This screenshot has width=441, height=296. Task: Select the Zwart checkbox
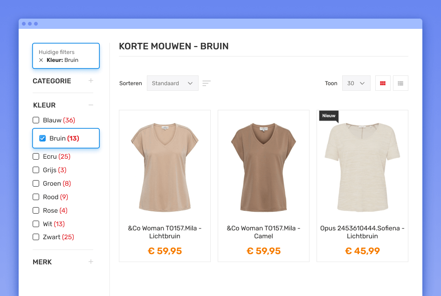(36, 237)
